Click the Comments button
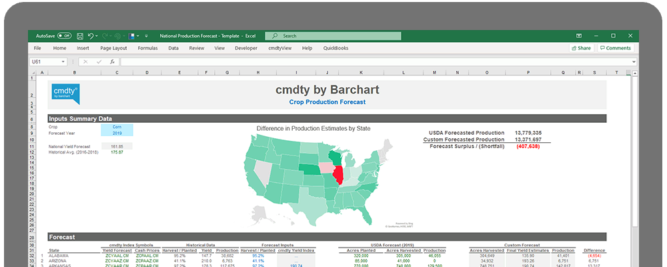This screenshot has width=667, height=267. 616,48
